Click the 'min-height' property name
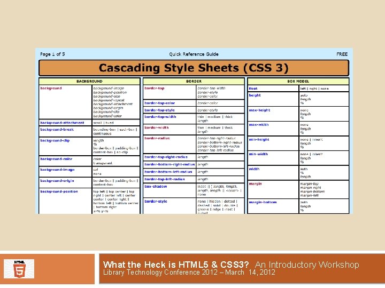385x288 pixels. coord(259,140)
